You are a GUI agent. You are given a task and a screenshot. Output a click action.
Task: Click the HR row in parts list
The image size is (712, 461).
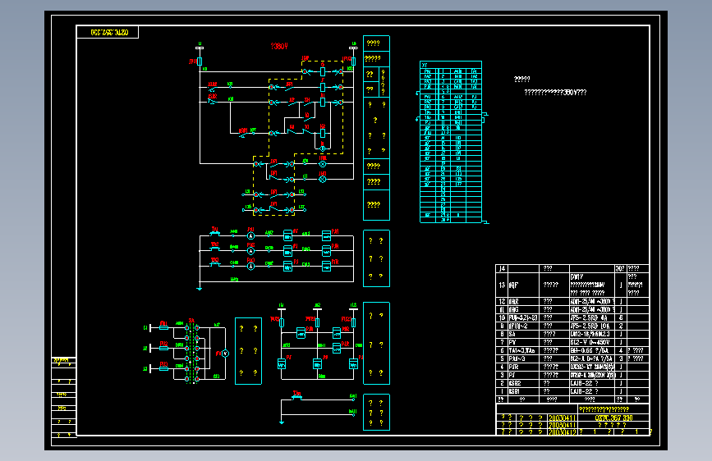[x=572, y=302]
